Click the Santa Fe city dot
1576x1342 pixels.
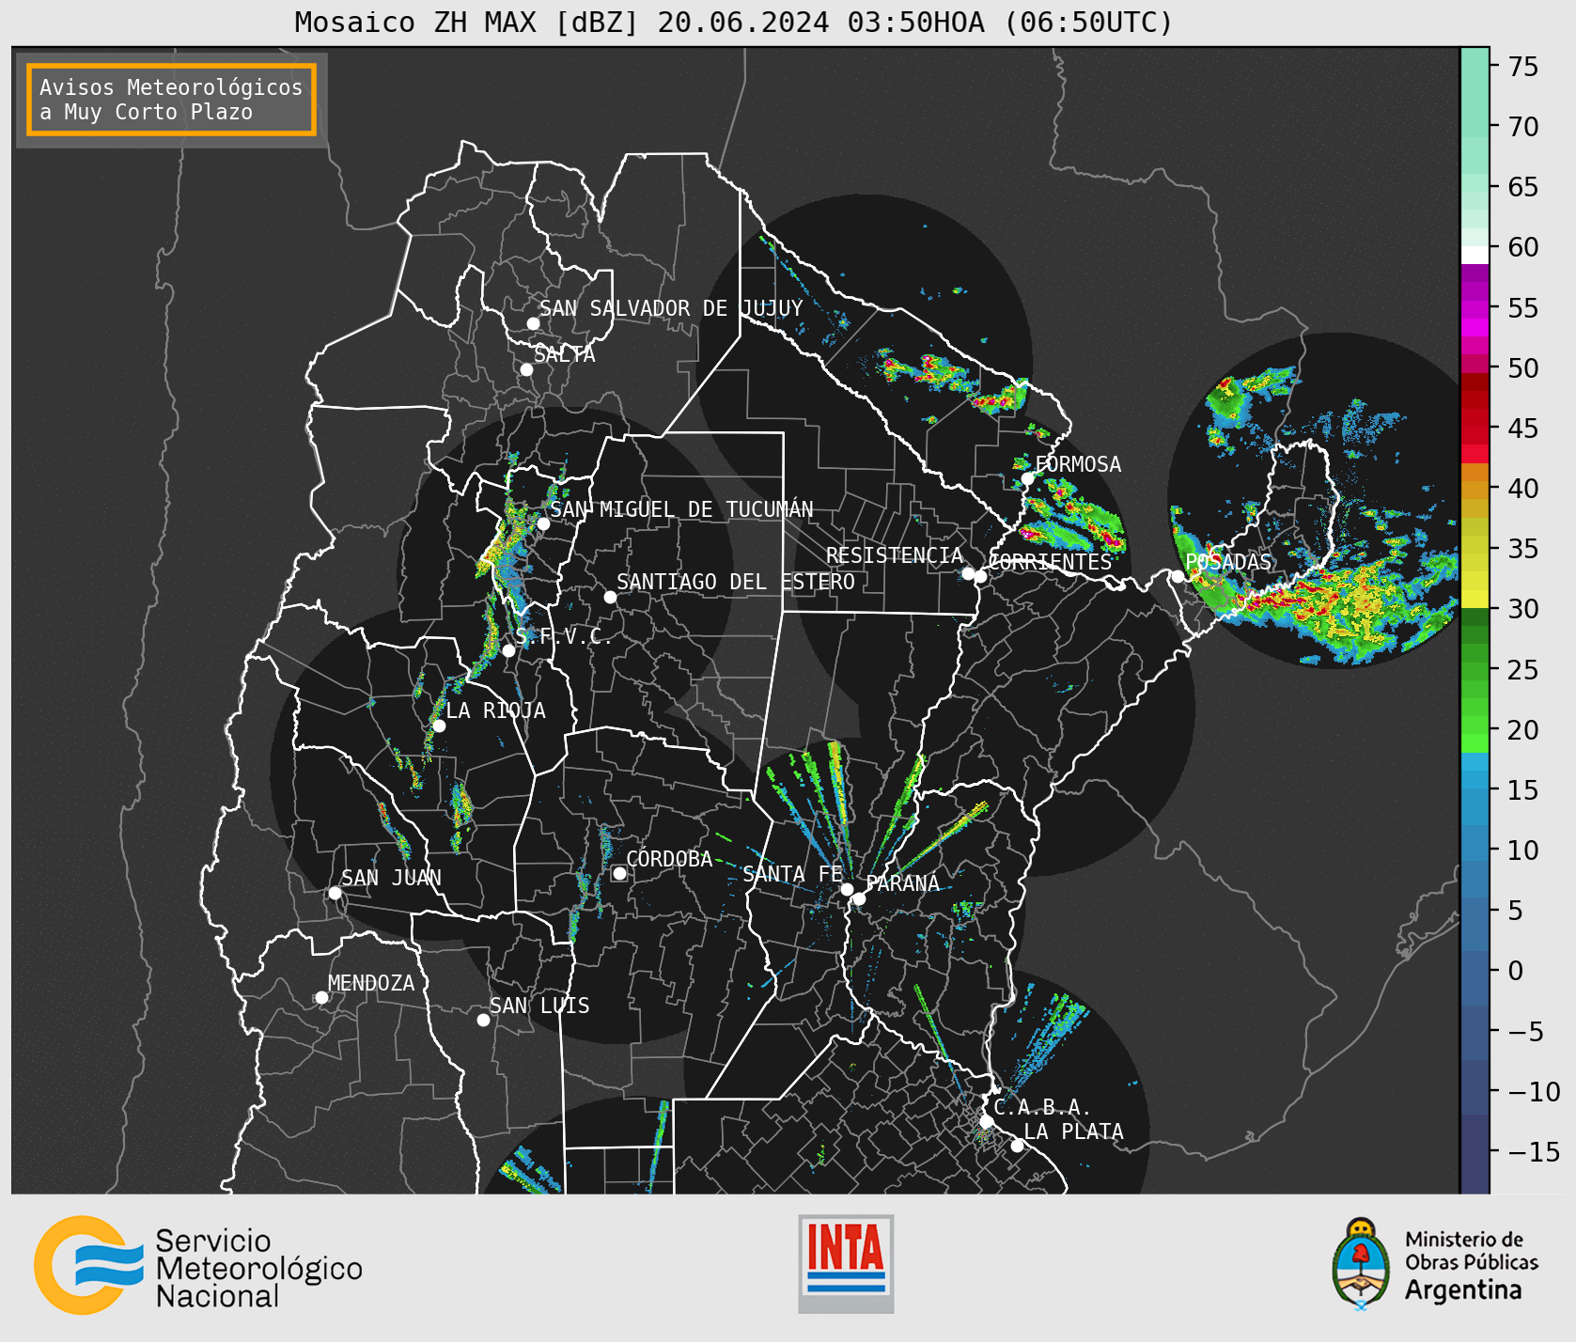(x=847, y=889)
